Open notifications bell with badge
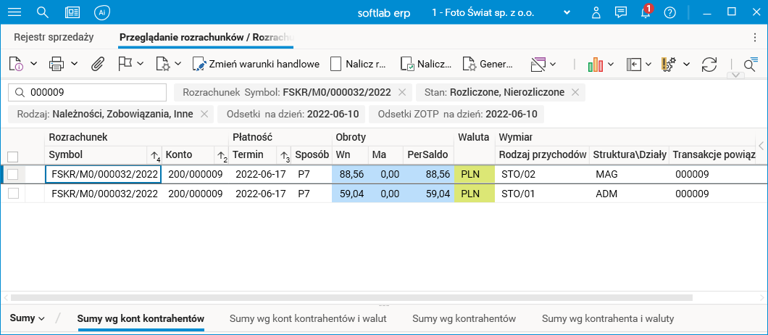 click(x=646, y=12)
